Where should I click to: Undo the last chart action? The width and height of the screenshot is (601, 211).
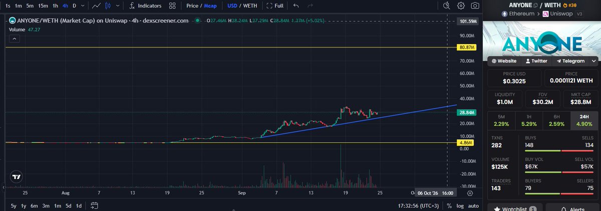click(x=296, y=6)
